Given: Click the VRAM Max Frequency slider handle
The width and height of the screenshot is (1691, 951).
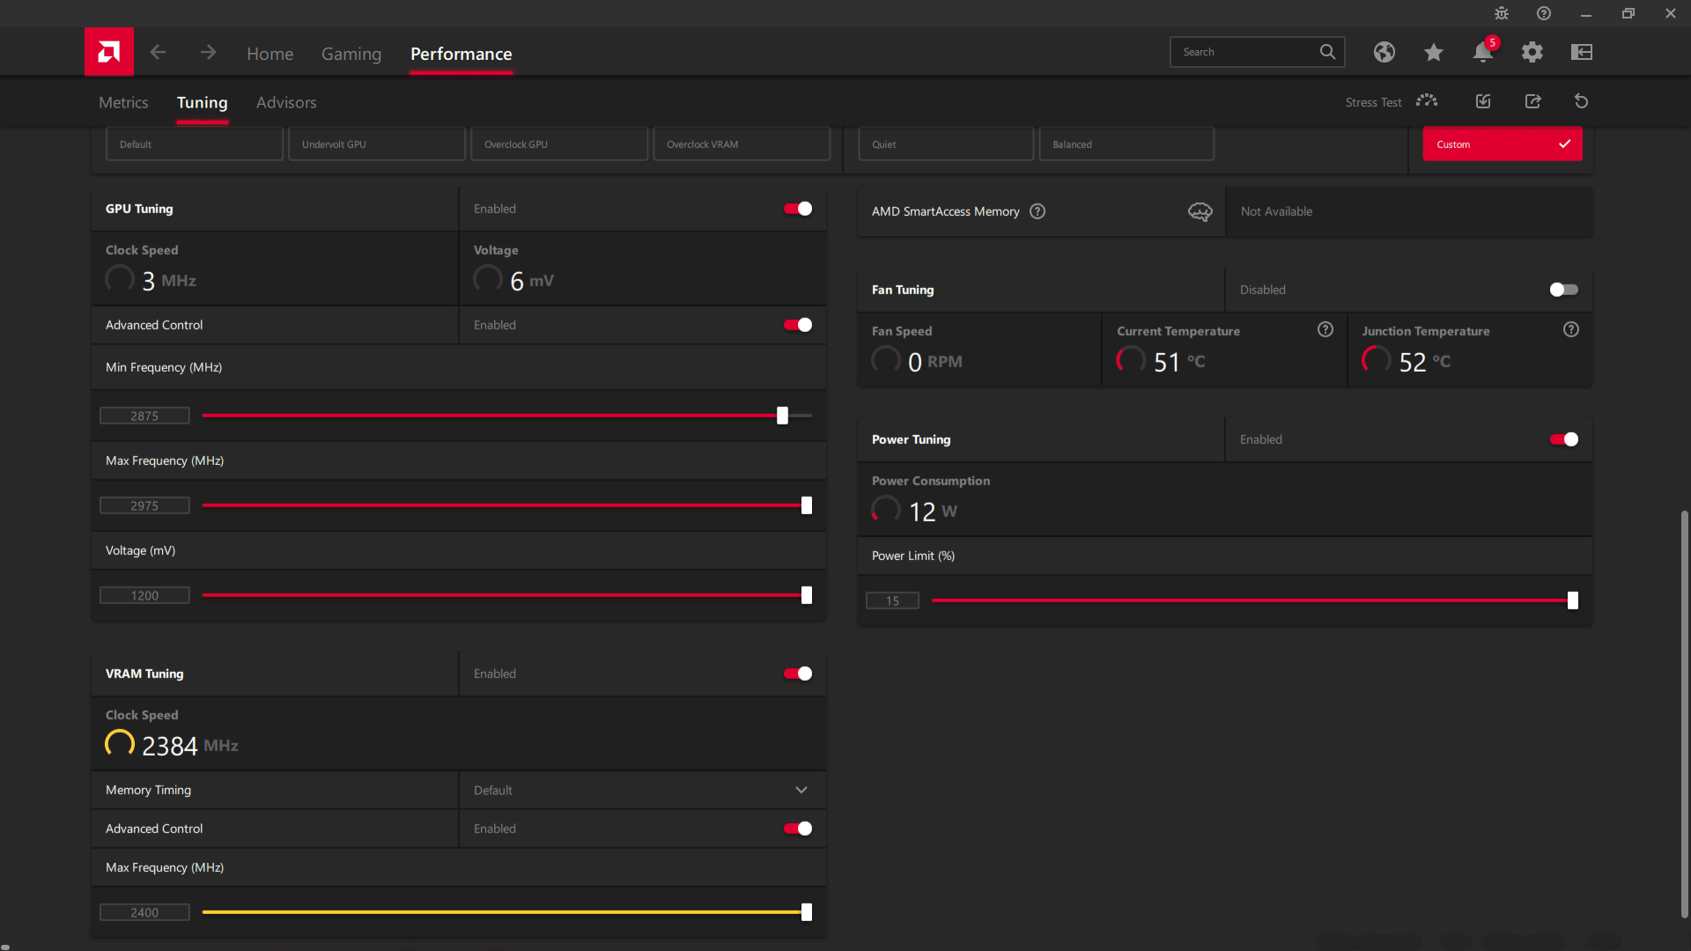Looking at the screenshot, I should pyautogui.click(x=806, y=912).
